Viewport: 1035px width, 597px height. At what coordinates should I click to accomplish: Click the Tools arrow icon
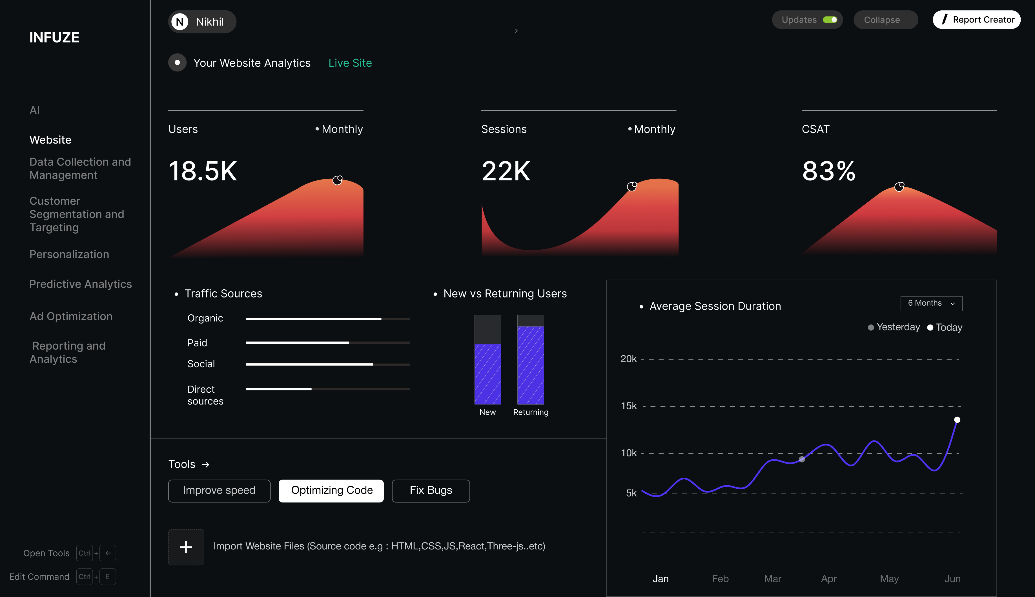pos(206,464)
